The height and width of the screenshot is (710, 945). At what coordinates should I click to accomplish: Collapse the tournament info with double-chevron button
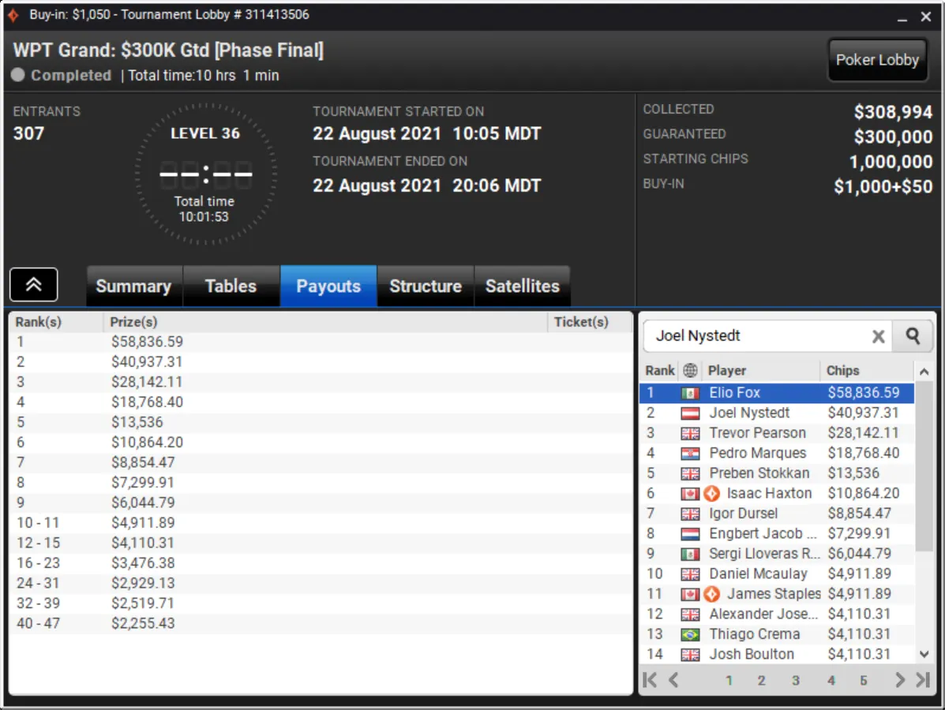click(x=34, y=284)
